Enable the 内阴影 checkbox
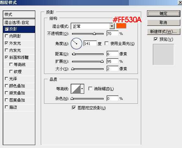 click(x=6, y=36)
